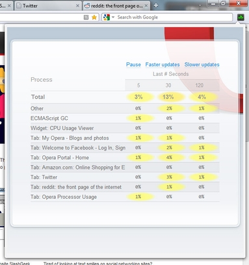This screenshot has height=265, width=249.
Task: Open the tab list dropdown arrow
Action: [x=200, y=5]
